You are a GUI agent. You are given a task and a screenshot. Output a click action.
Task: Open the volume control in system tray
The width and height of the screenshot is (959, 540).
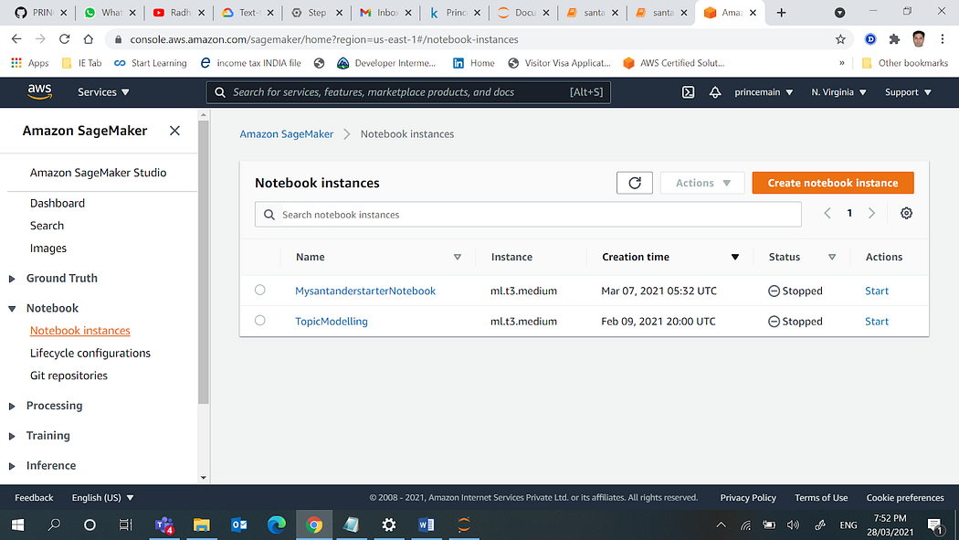pyautogui.click(x=794, y=524)
